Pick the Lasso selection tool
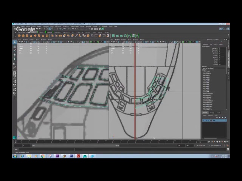The image size is (242, 181). click(x=15, y=47)
